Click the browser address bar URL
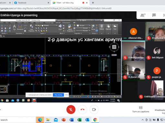165x123 pixels. click(56, 8)
